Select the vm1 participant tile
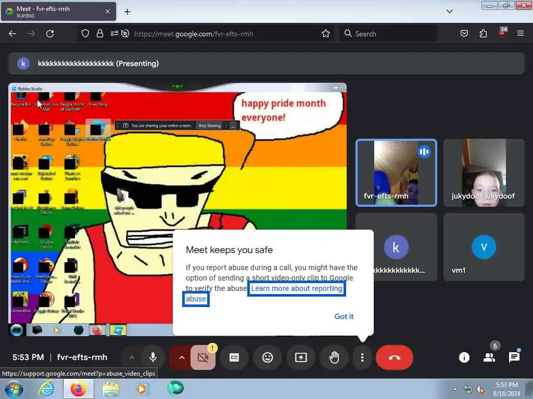 pyautogui.click(x=484, y=247)
